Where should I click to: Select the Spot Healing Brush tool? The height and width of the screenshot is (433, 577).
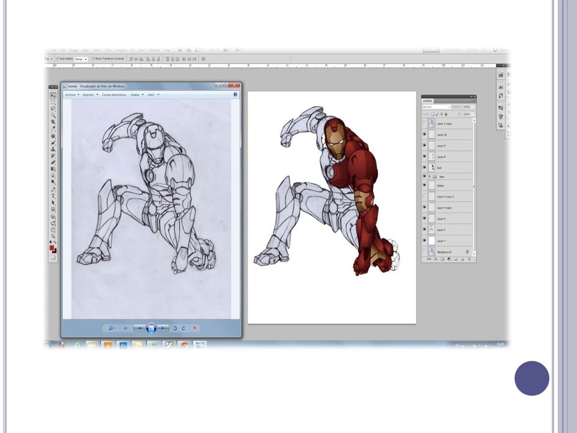(x=53, y=136)
